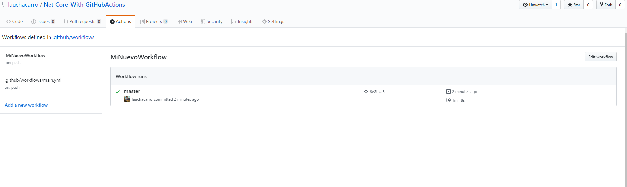This screenshot has width=627, height=187.
Task: Open the .github/workflows folder link
Action: (74, 37)
